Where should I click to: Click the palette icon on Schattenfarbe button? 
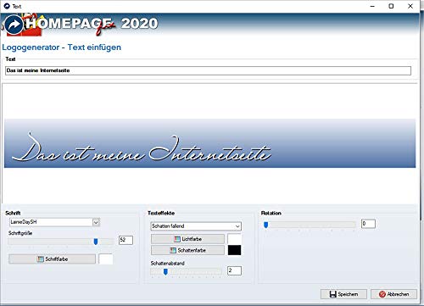click(173, 250)
